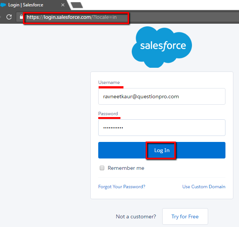The width and height of the screenshot is (239, 227).
Task: Focus the Username input field
Action: tap(162, 96)
